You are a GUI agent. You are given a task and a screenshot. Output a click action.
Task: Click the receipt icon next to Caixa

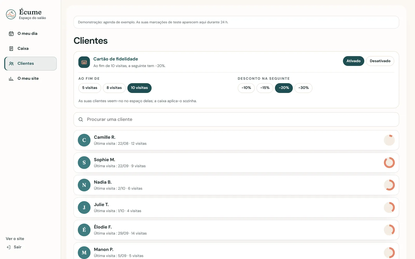tap(11, 49)
